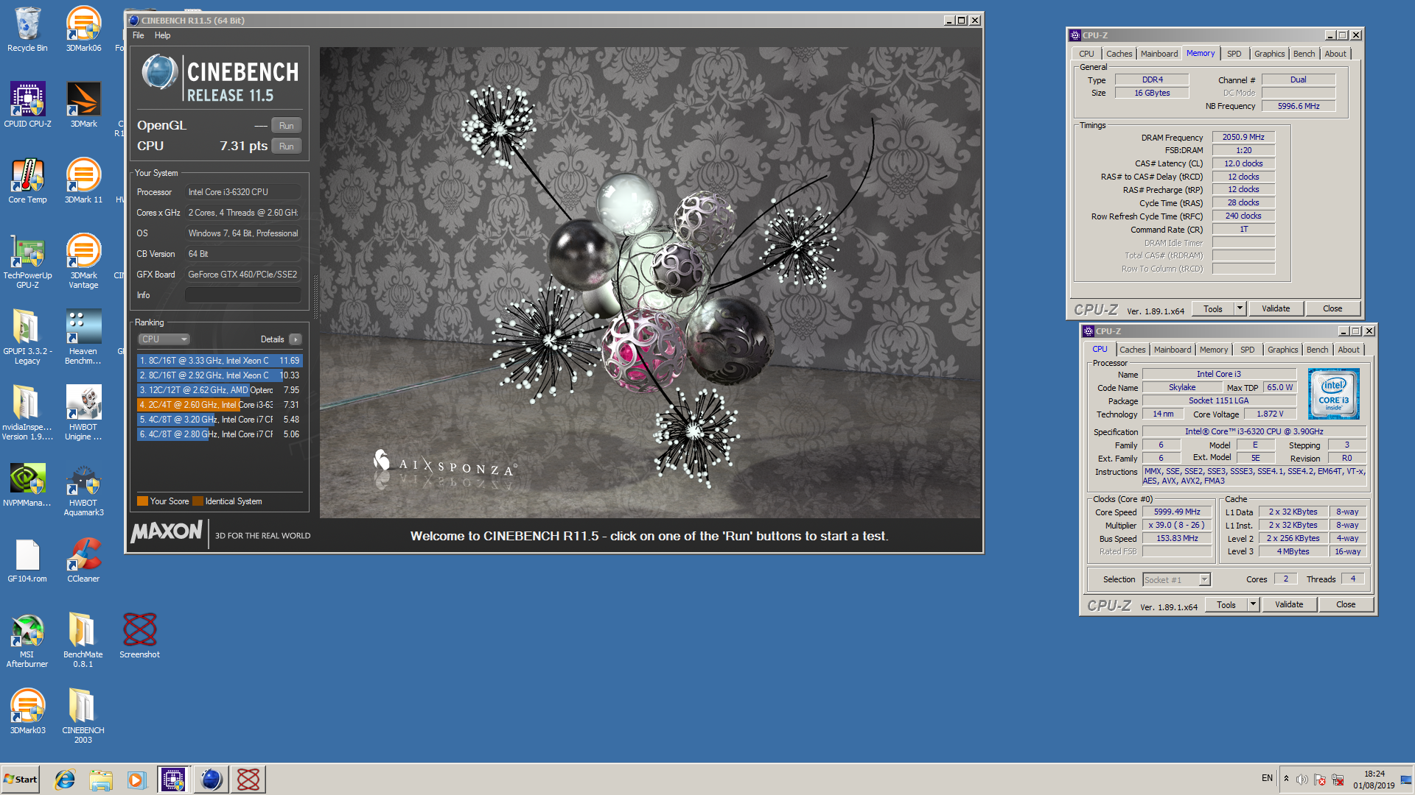Launch the 3DMark 11 desktop shortcut

(x=83, y=181)
